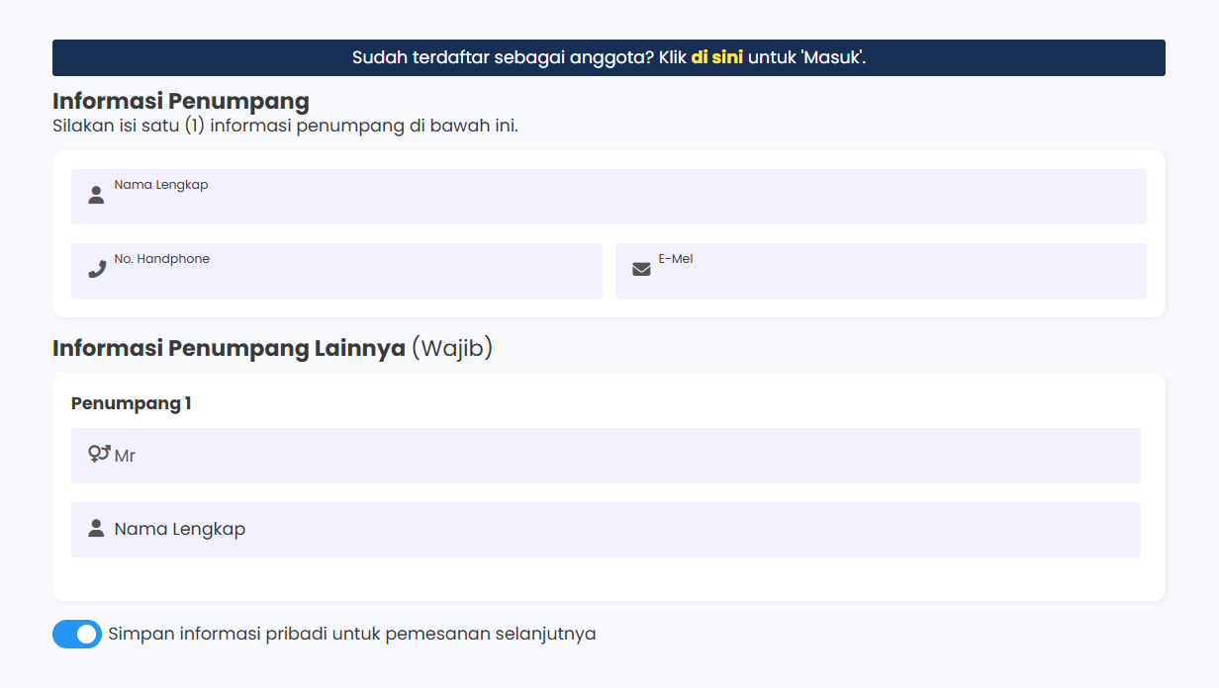Select the Informasi Penumpang section header
The image size is (1219, 688).
point(179,101)
